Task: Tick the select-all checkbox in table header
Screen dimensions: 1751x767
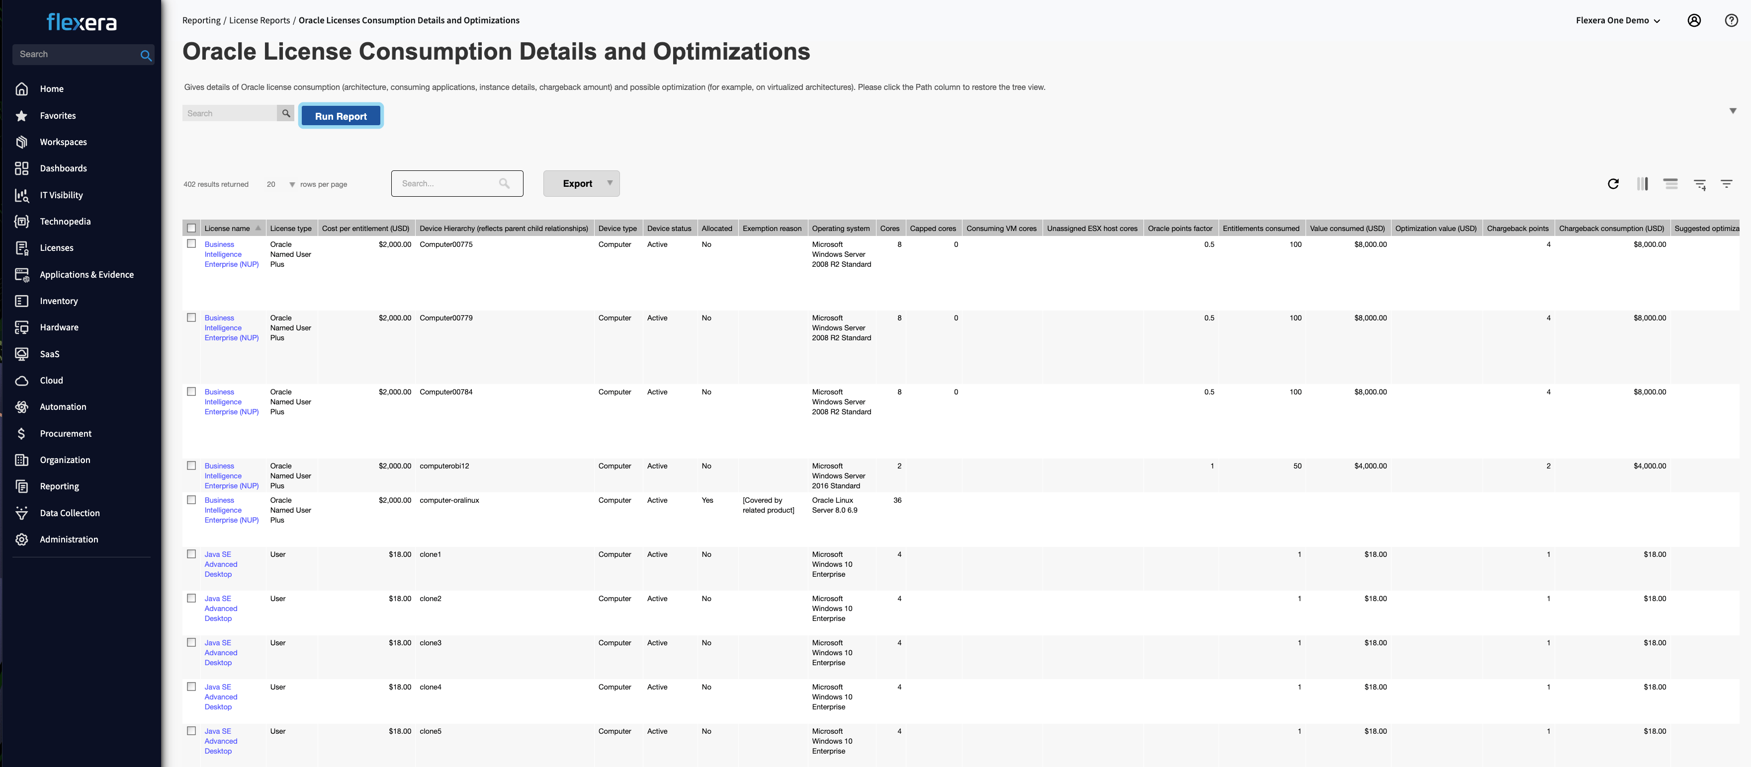Action: click(x=192, y=229)
